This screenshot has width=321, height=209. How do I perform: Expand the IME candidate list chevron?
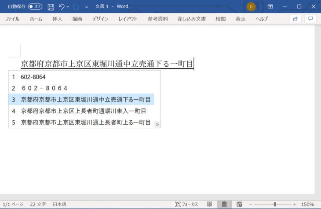pos(157,125)
